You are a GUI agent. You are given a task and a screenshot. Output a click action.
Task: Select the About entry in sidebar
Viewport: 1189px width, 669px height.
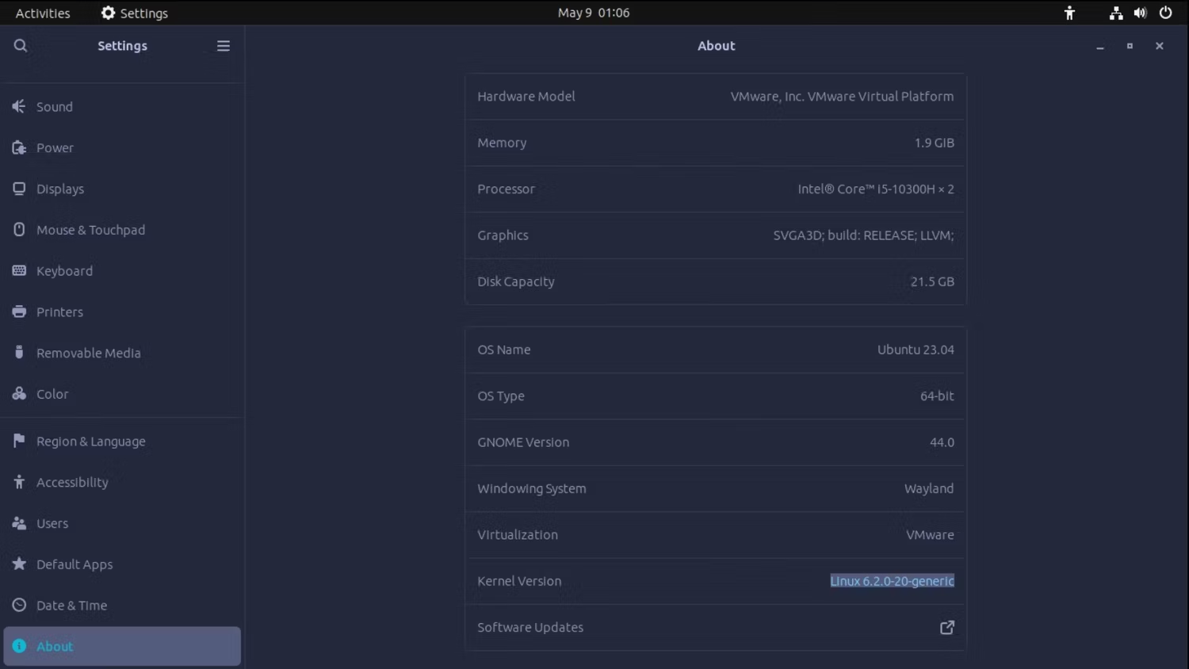tap(122, 646)
